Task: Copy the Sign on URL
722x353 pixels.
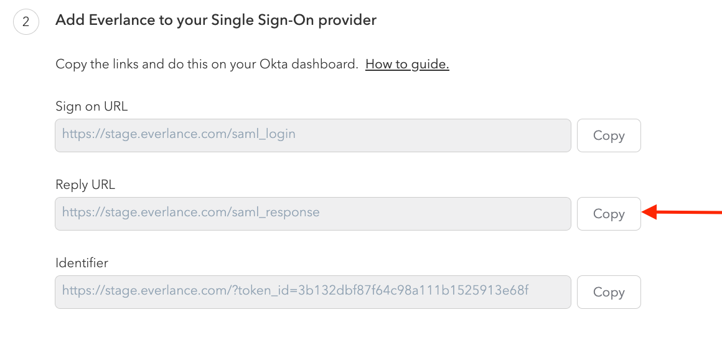Action: coord(609,135)
